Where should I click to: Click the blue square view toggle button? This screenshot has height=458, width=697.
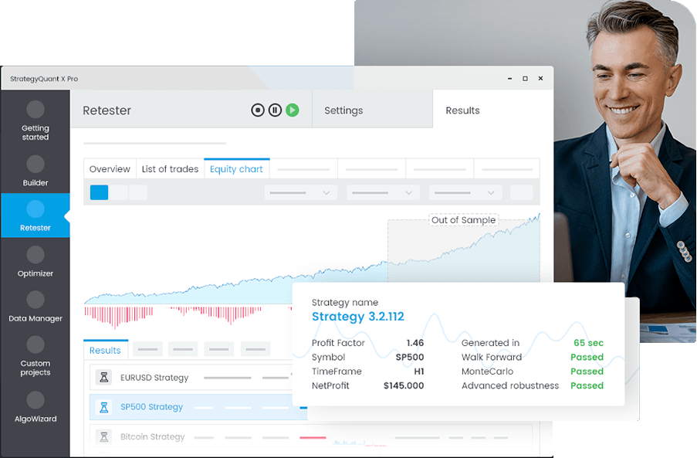pyautogui.click(x=99, y=192)
